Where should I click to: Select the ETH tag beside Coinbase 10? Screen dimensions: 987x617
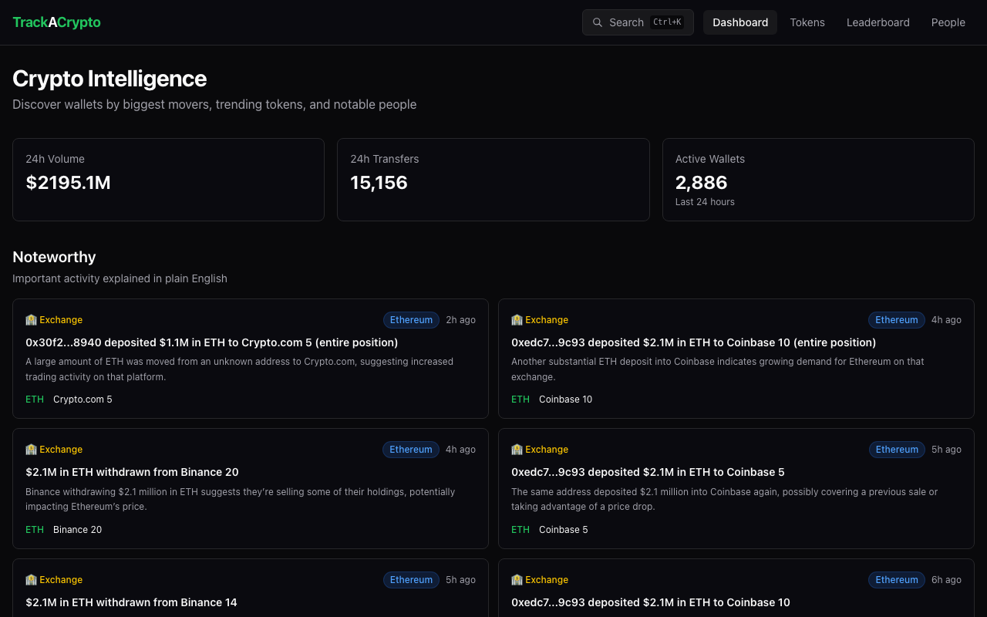click(520, 400)
